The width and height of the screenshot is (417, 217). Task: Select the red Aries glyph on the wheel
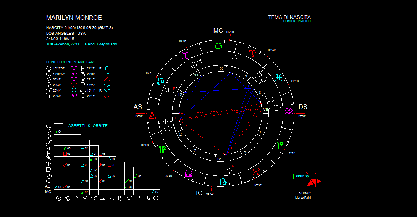coord(252,53)
